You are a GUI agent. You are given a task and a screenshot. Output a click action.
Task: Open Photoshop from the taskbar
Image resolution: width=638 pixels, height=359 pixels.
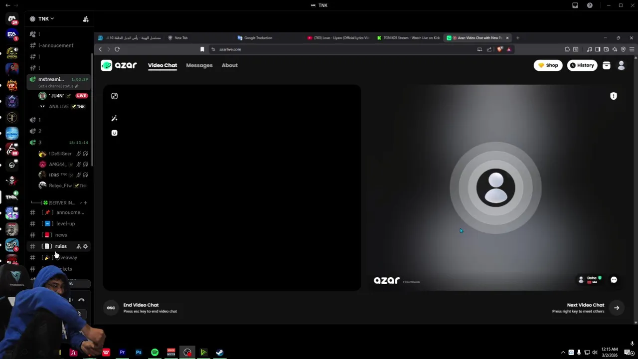(x=139, y=353)
